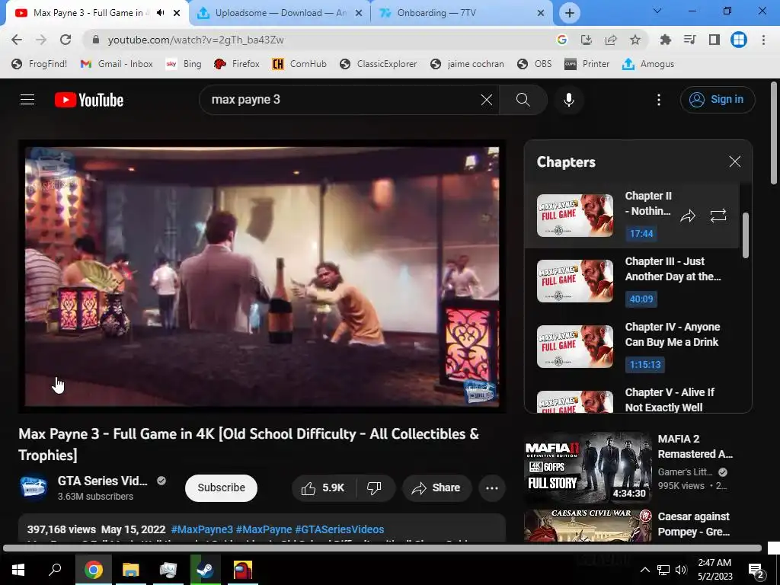This screenshot has height=585, width=780.
Task: Close the Chapters panel
Action: [735, 161]
